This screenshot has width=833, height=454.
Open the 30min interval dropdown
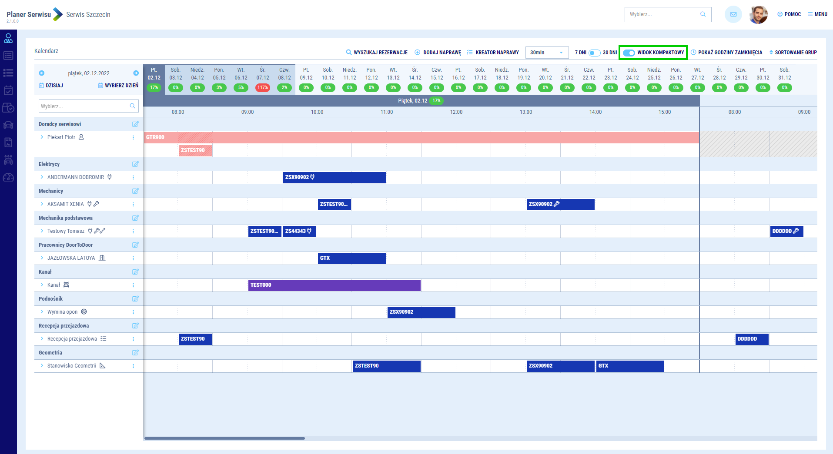(547, 53)
